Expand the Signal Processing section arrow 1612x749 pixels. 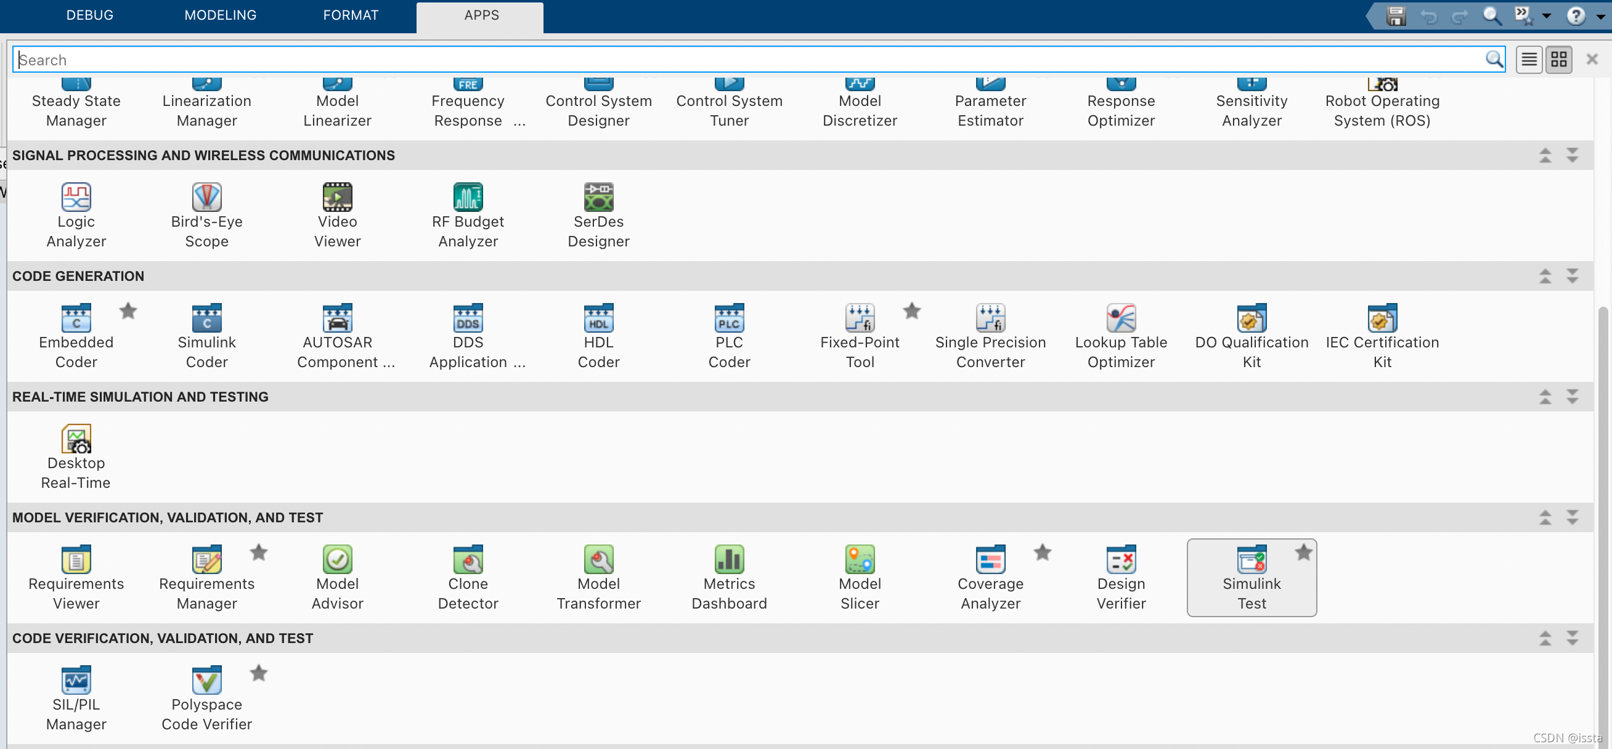tap(1572, 155)
